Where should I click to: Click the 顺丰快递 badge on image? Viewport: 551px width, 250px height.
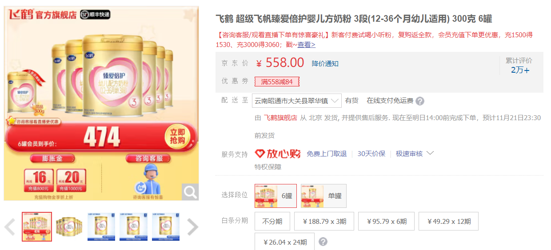(95, 15)
